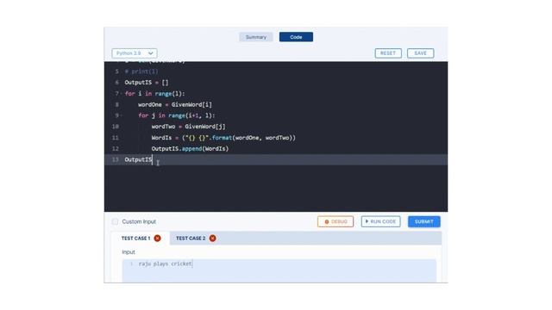The image size is (552, 310).
Task: Place the cursor on line 13, 'OutputIS'
Action: tap(138, 159)
